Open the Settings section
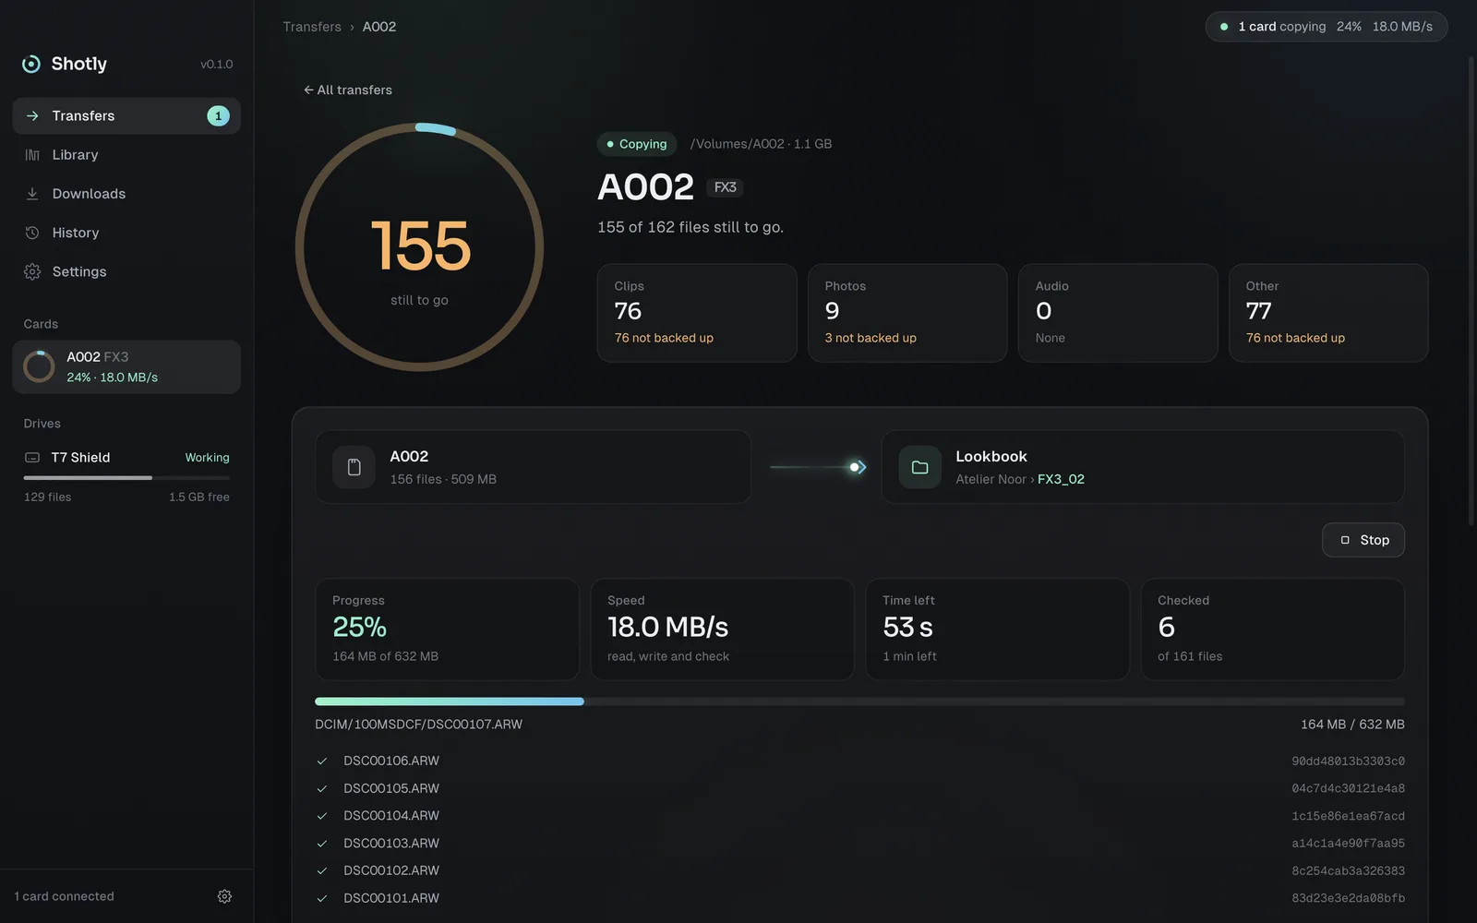Viewport: 1477px width, 923px height. coord(126,271)
